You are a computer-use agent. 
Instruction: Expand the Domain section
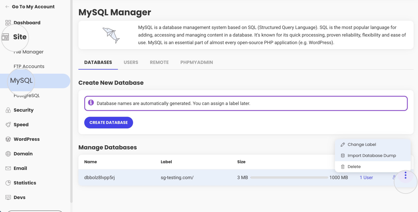tap(23, 154)
